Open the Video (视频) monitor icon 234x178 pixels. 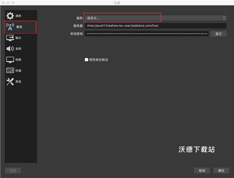[x=10, y=60]
